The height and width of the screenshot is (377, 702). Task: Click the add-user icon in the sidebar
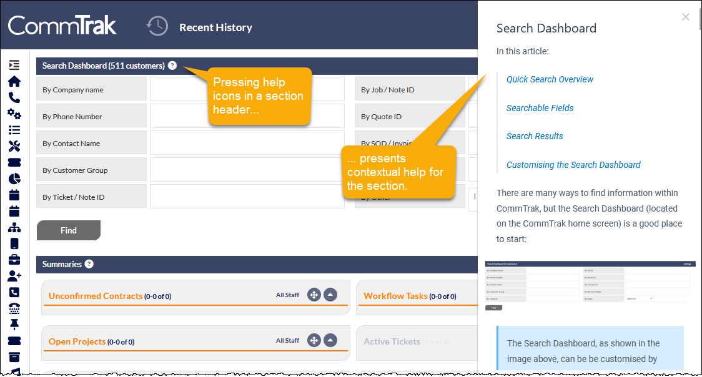coord(14,276)
